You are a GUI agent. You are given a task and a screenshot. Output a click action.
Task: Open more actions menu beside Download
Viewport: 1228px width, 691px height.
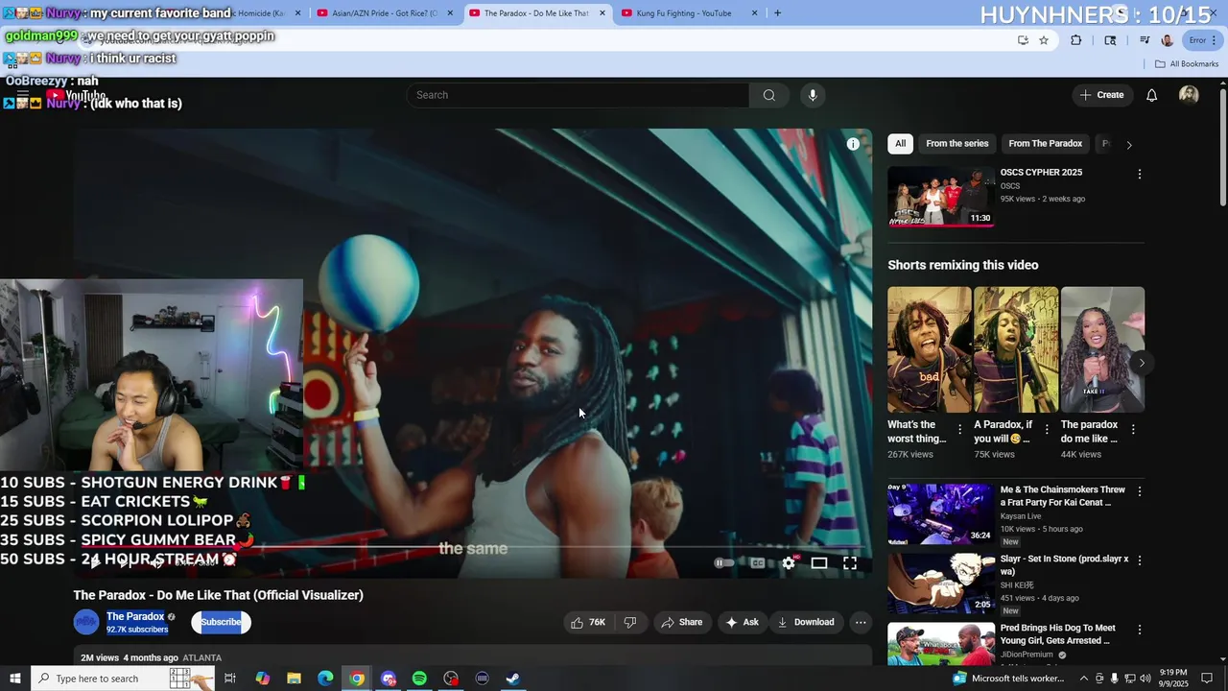coord(861,622)
